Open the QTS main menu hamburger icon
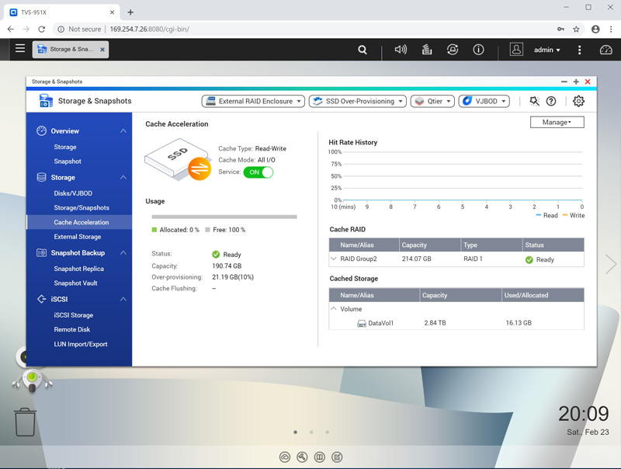This screenshot has width=621, height=469. click(x=20, y=48)
